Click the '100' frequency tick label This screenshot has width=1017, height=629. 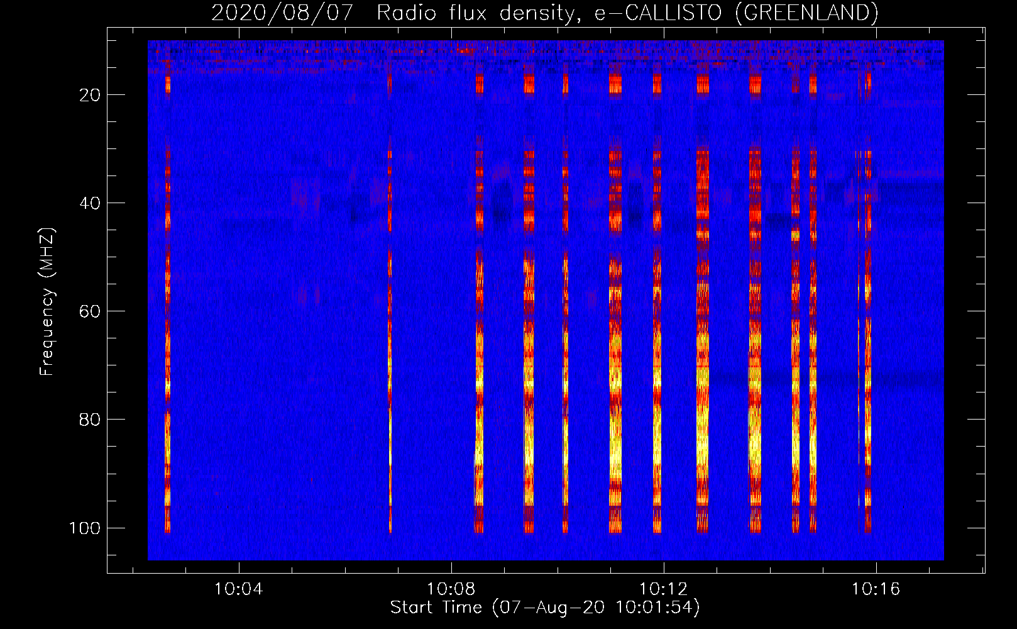[x=85, y=528]
